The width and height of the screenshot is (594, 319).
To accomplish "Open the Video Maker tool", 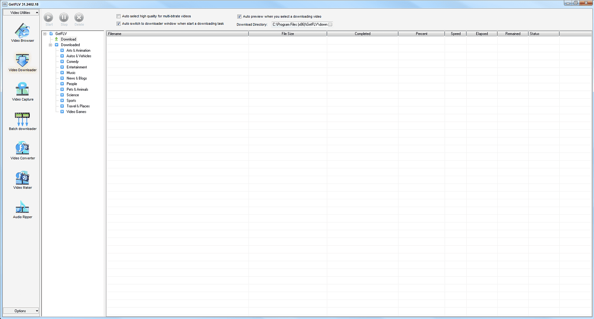I will point(22,179).
